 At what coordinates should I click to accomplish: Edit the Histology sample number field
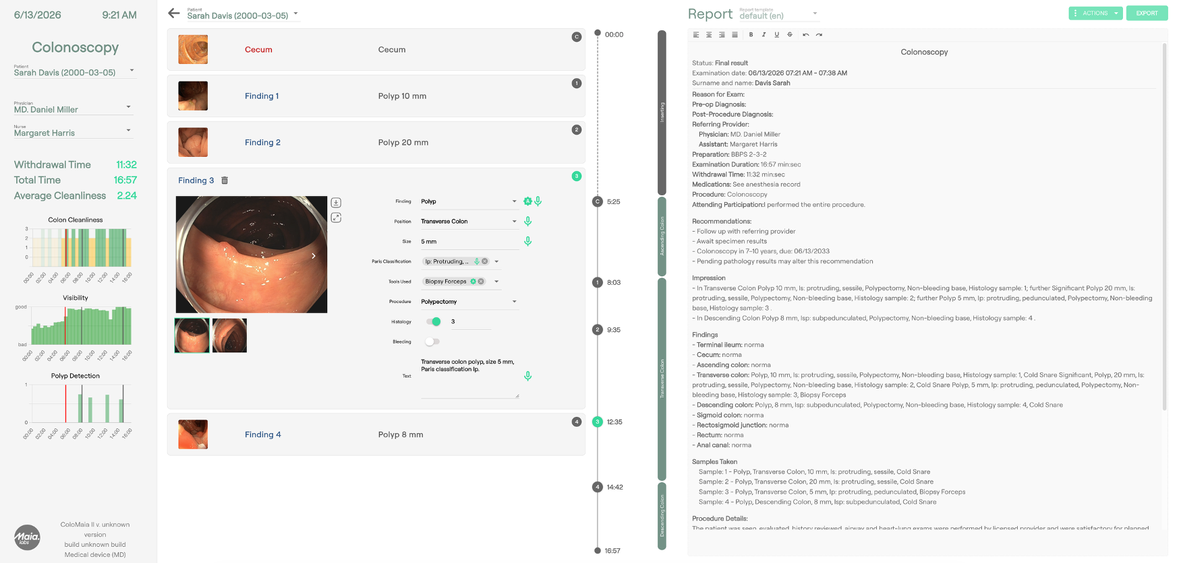point(470,322)
